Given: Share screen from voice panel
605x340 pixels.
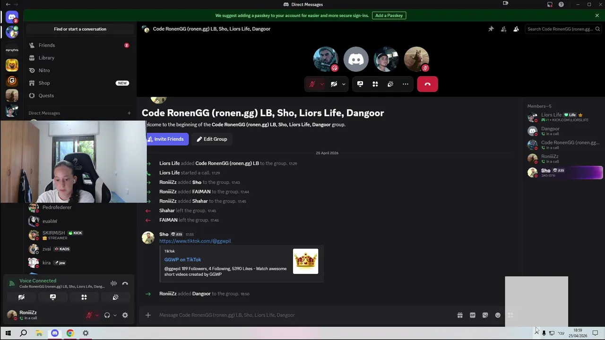Looking at the screenshot, I should (x=53, y=297).
